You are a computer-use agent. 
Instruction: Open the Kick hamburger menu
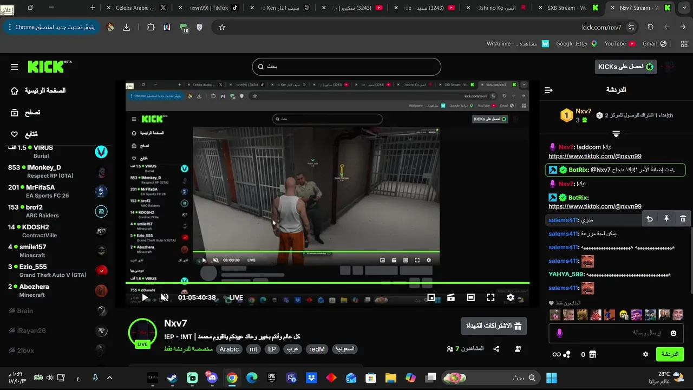15,67
